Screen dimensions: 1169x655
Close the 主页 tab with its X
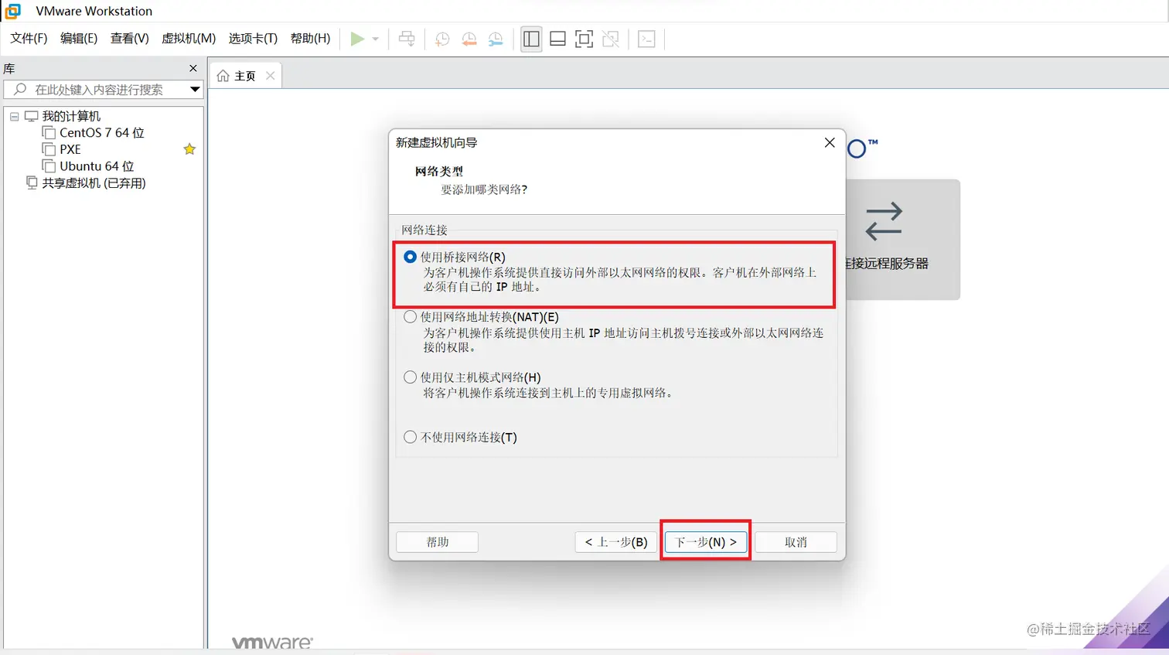(270, 76)
